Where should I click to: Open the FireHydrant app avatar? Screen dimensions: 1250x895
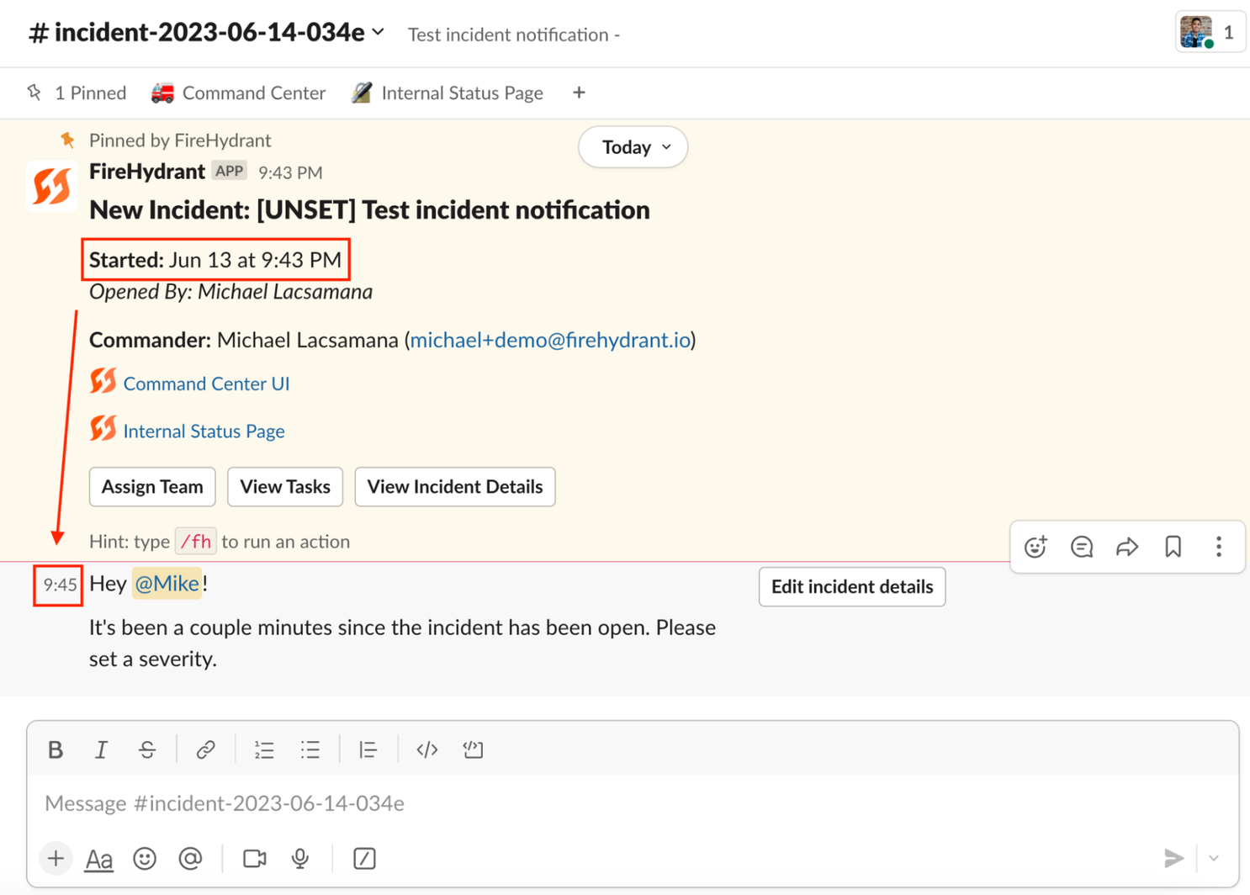[x=51, y=186]
